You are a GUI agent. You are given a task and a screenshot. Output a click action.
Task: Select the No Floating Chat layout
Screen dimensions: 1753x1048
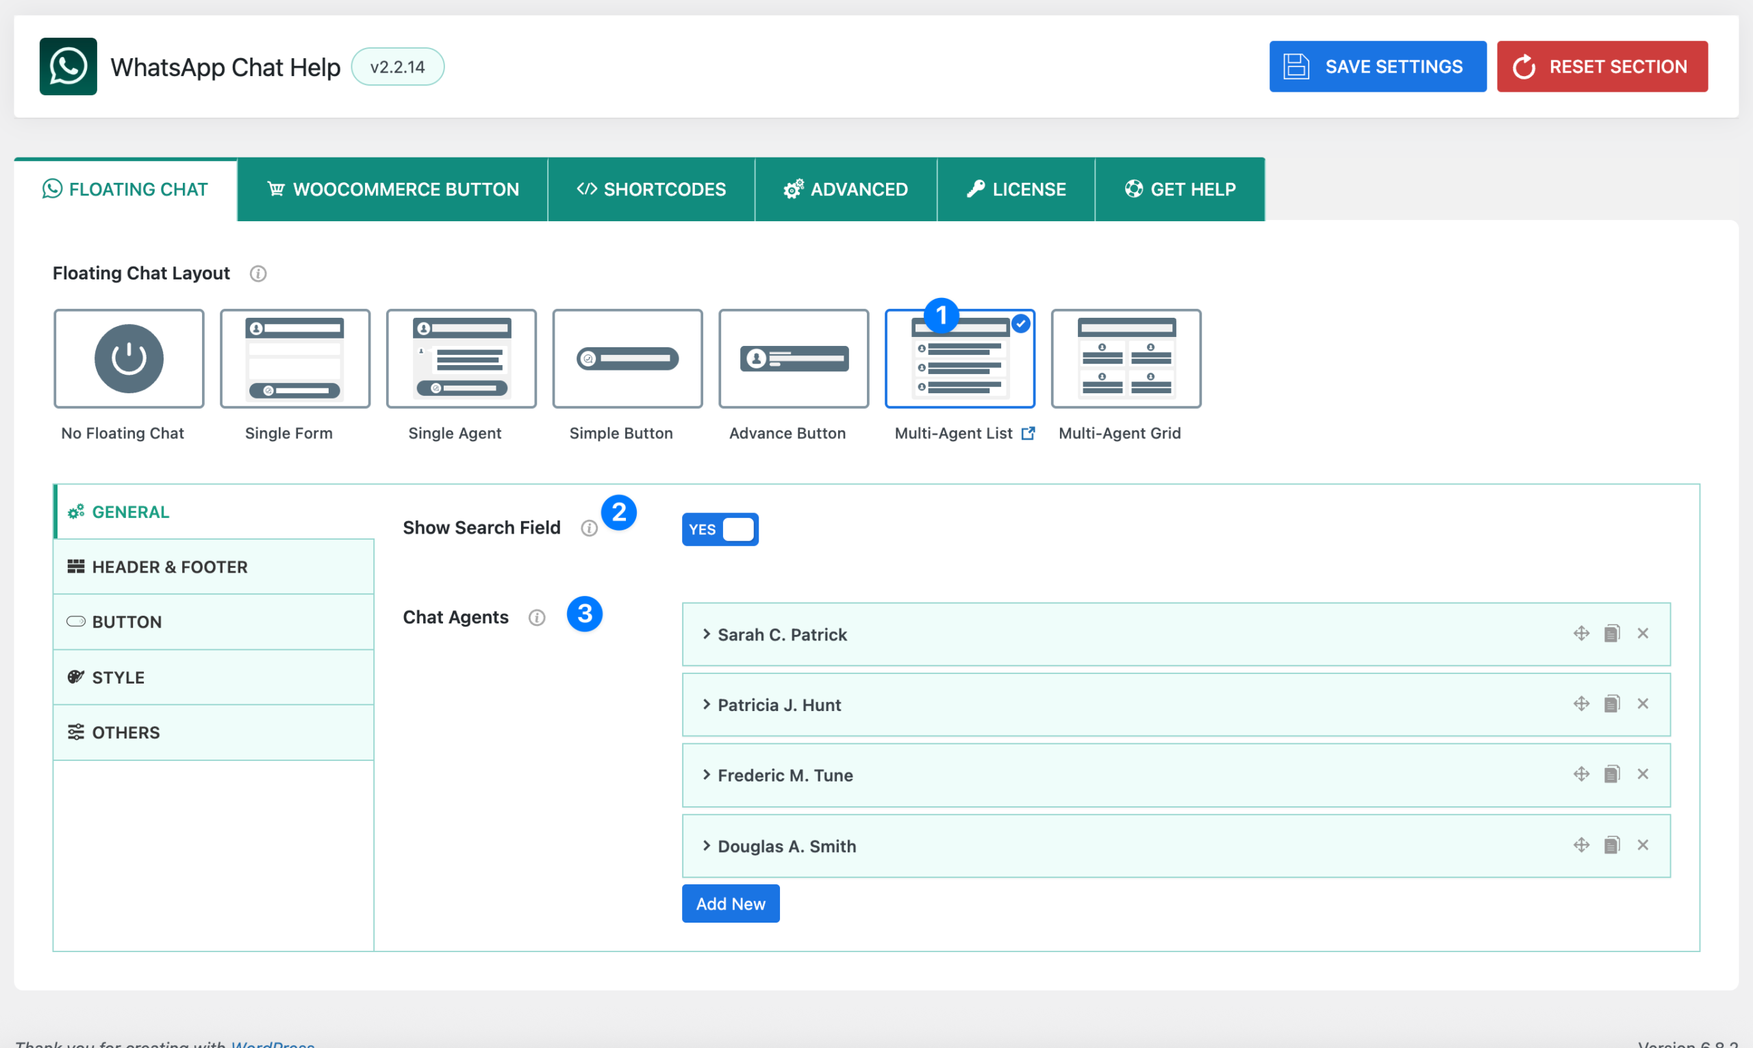[129, 359]
